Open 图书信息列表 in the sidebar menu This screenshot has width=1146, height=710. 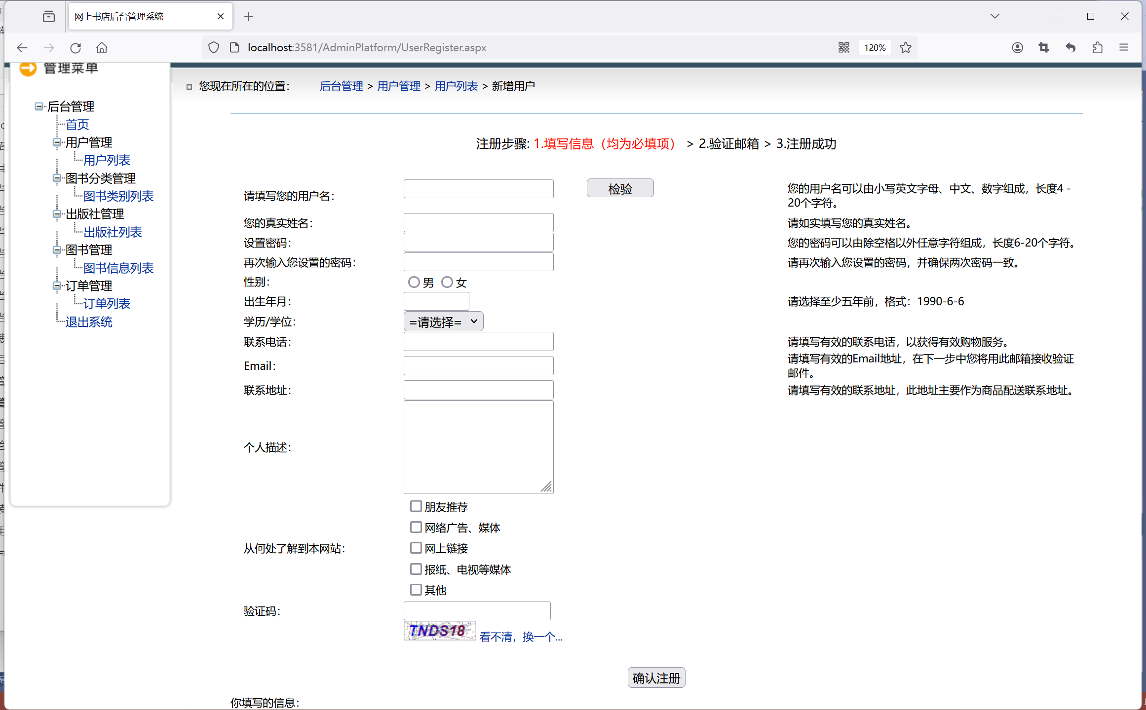(118, 268)
